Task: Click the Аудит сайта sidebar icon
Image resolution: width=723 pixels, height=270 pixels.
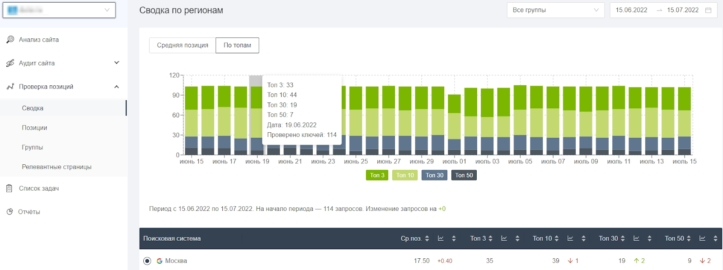Action: [x=10, y=63]
